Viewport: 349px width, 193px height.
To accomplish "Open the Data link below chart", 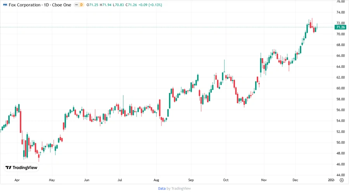I will click(162, 188).
